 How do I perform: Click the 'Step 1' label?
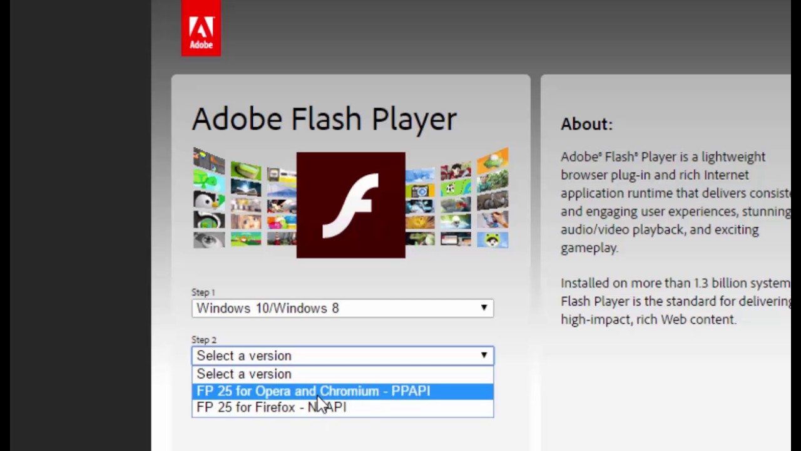pos(203,293)
